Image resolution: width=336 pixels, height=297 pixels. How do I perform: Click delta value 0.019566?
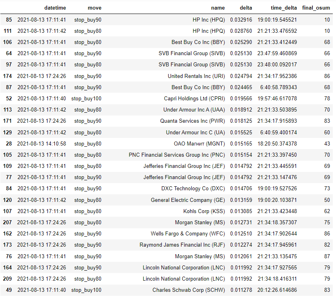(x=241, y=99)
